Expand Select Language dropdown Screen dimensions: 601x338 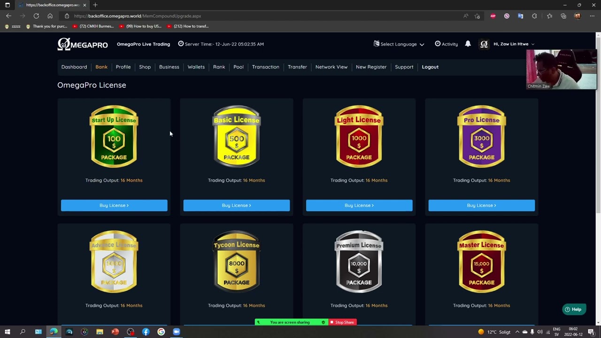[399, 44]
